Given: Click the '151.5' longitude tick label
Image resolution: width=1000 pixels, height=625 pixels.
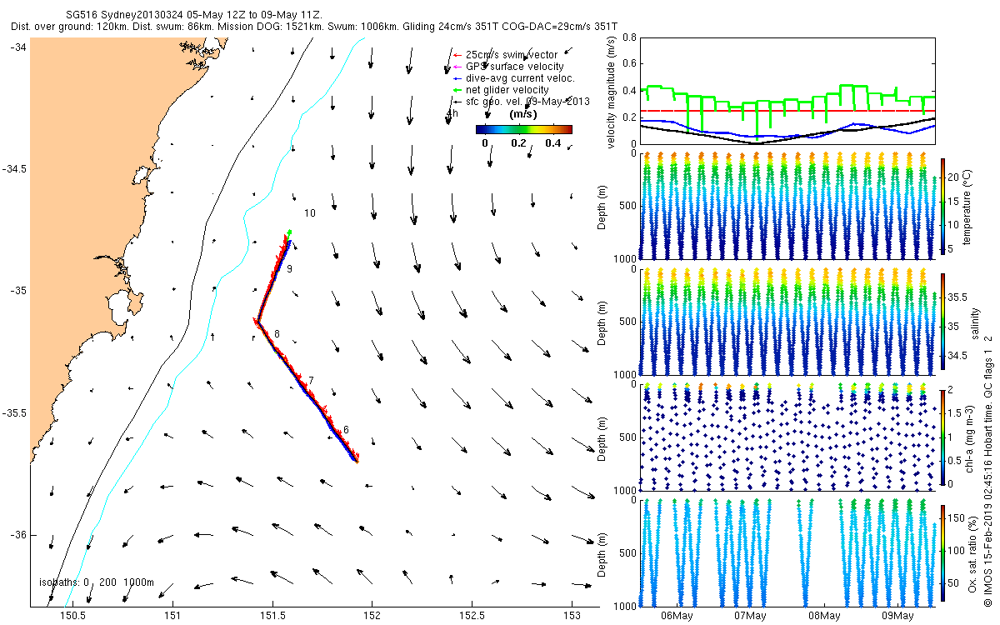Looking at the screenshot, I should pyautogui.click(x=272, y=616).
